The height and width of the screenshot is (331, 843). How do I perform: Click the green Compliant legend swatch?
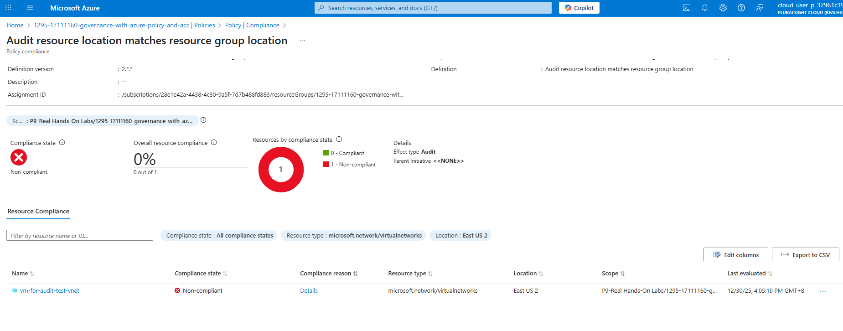click(326, 153)
